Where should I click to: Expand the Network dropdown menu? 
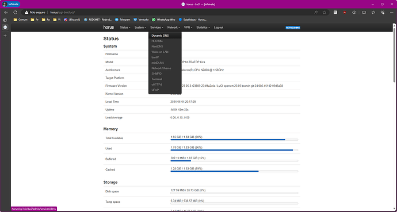pos(173,28)
